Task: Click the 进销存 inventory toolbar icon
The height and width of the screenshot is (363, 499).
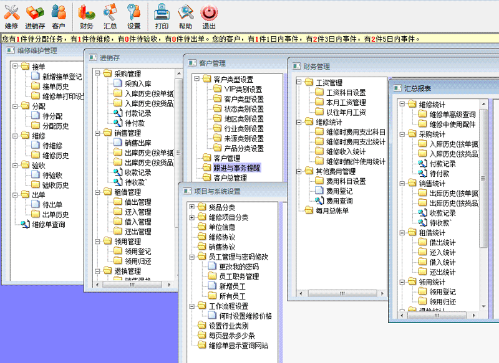Action: (35, 16)
